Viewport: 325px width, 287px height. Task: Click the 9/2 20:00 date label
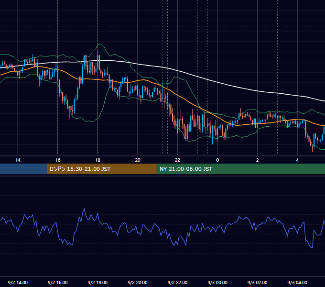138,282
